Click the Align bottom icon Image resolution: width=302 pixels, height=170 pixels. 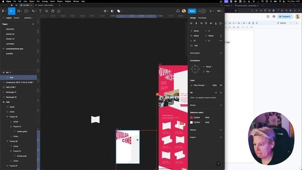click(x=216, y=24)
